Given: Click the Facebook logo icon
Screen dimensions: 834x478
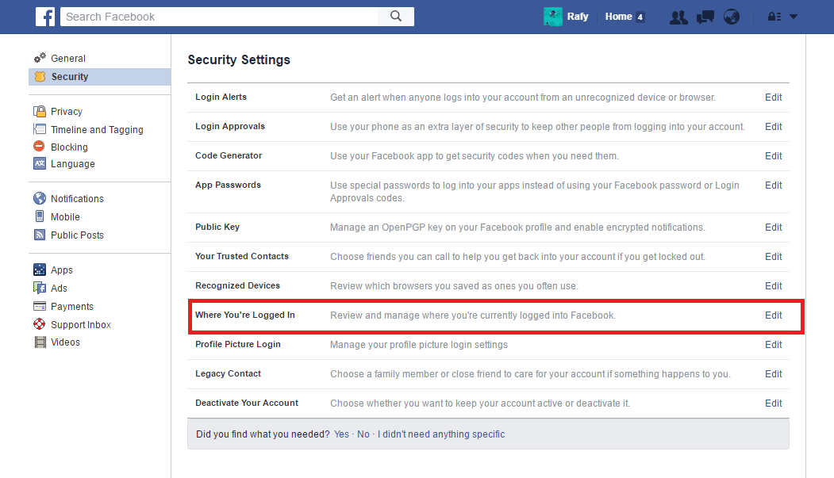Looking at the screenshot, I should [45, 16].
